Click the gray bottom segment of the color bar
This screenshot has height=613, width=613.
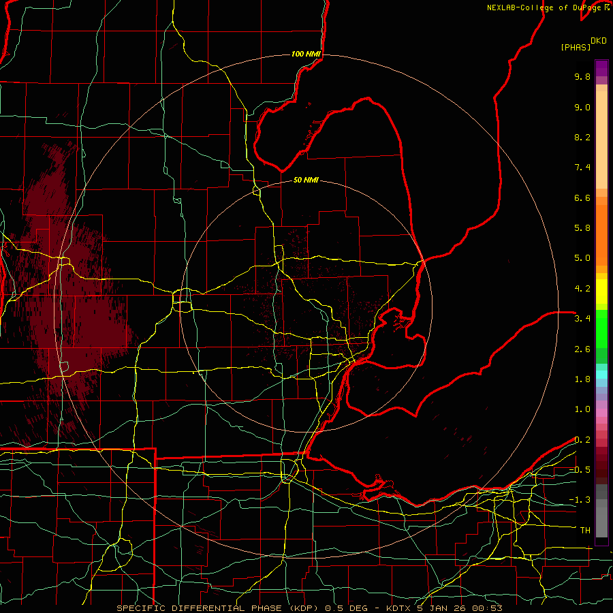601,518
